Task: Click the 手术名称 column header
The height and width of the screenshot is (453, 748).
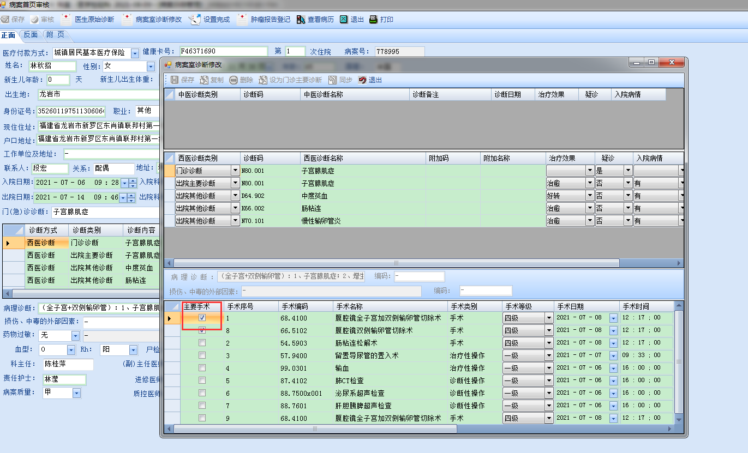Action: tap(390, 306)
